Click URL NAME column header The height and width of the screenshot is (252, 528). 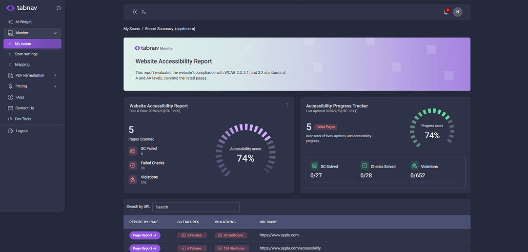coord(268,222)
